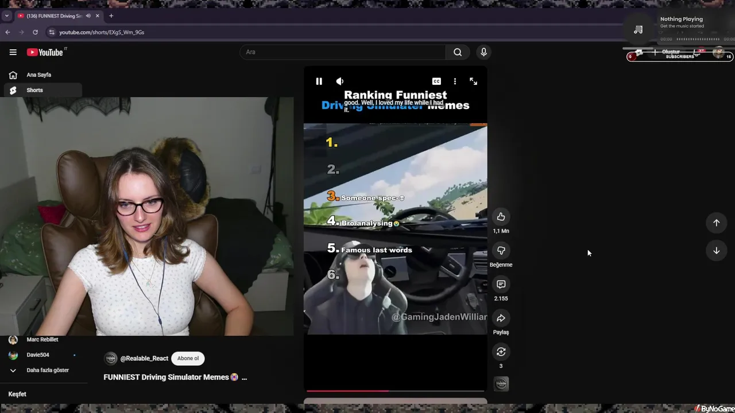This screenshot has height=413, width=735.
Task: Open the YouTube hamburger guide menu
Action: (13, 52)
